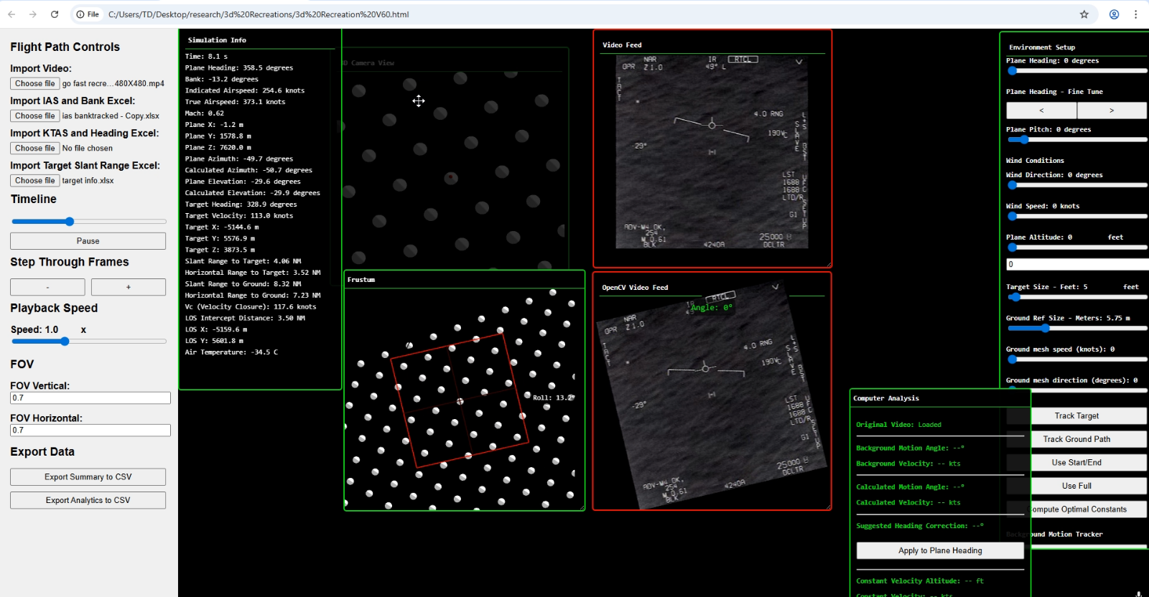
Task: Bookmark this page with star icon
Action: [x=1084, y=14]
